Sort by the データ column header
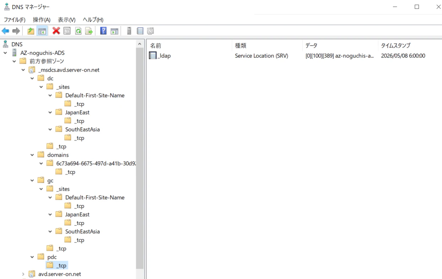 tap(340, 45)
